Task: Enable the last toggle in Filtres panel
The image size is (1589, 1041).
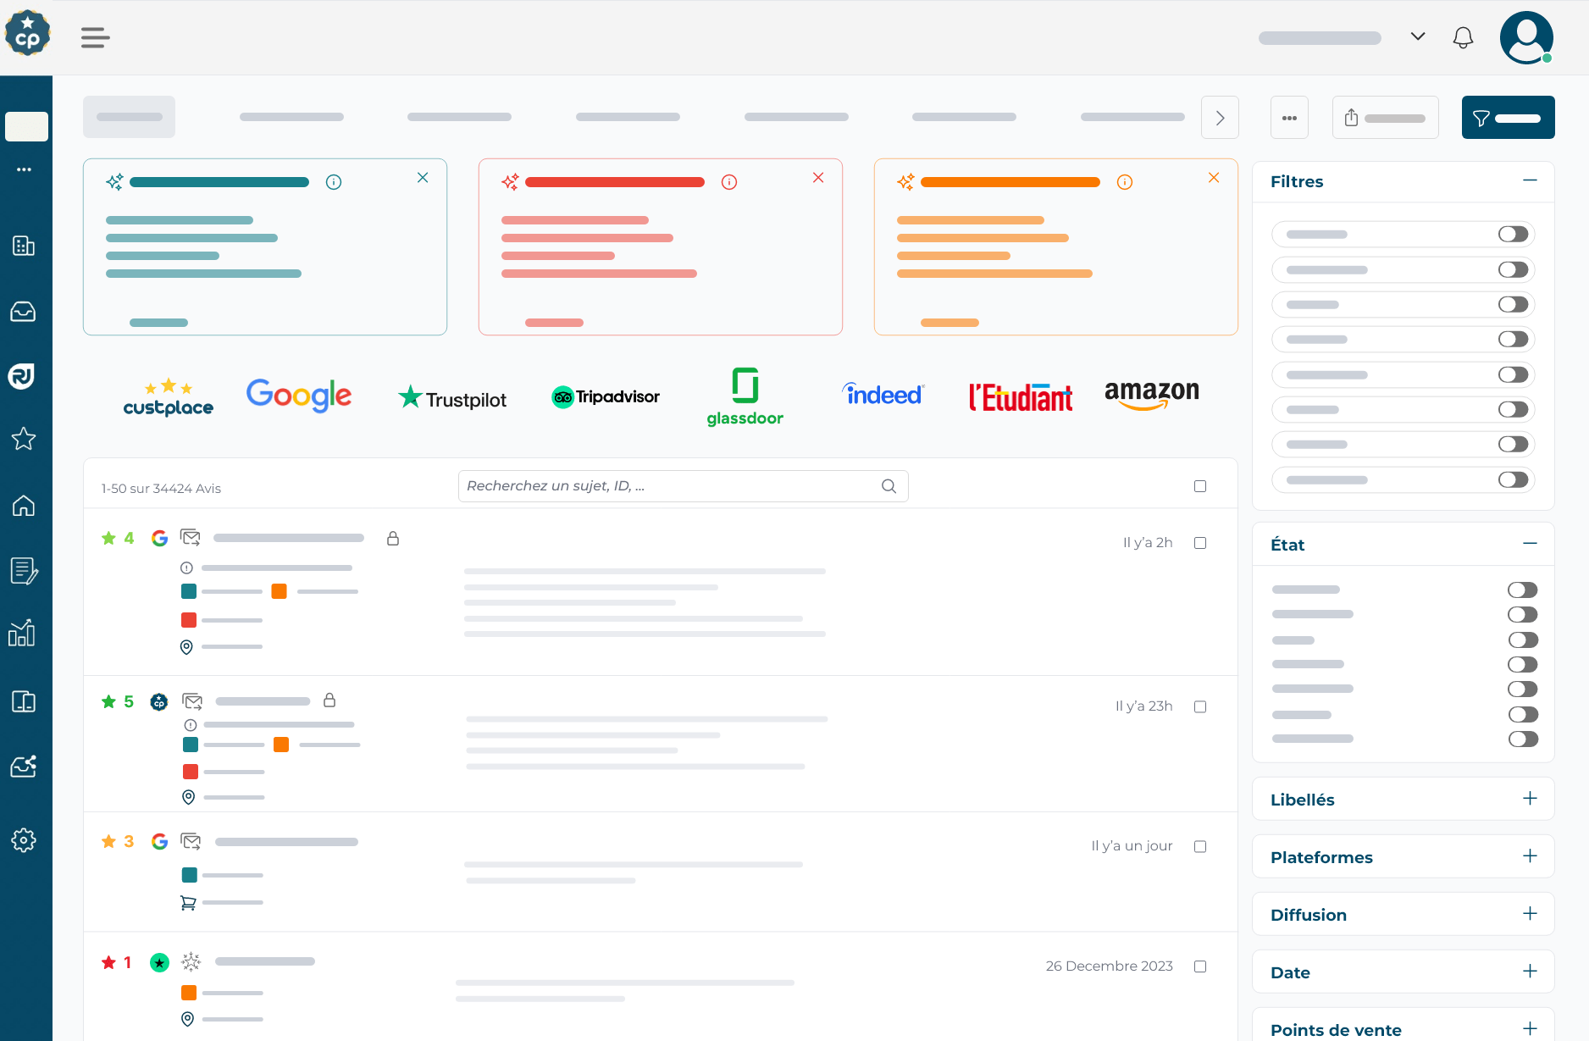Action: click(x=1513, y=480)
